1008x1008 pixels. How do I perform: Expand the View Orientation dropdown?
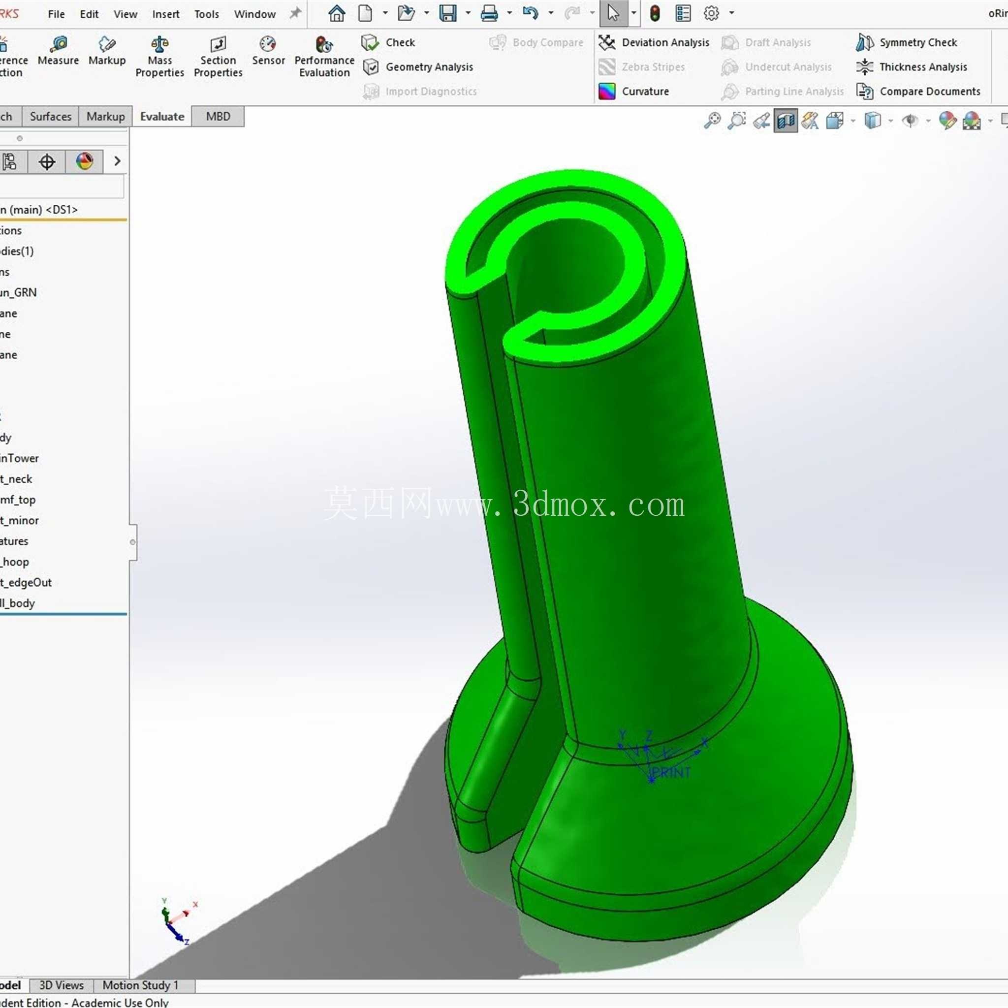(x=853, y=121)
